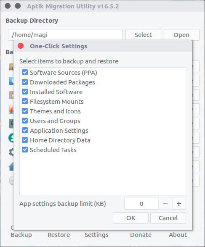Decrease backup limit with minus button
This screenshot has height=247, width=205.
click(165, 204)
